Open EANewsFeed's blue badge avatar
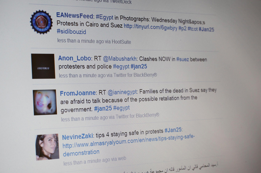 [41, 22]
